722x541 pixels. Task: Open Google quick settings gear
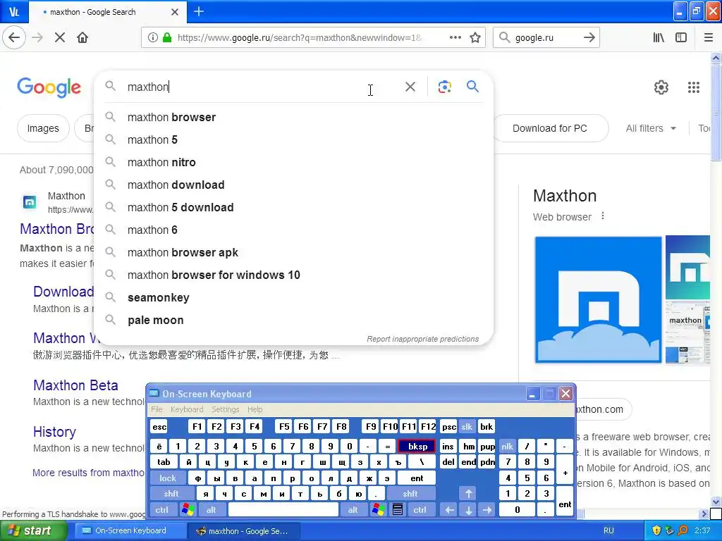pos(661,87)
